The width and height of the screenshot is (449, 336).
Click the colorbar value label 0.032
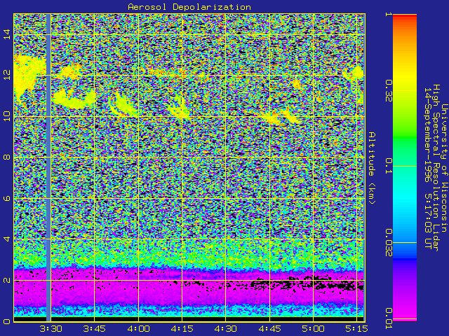tap(388, 243)
